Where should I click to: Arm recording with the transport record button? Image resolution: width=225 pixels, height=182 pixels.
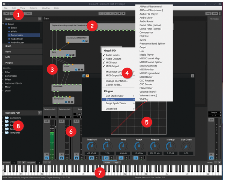(123, 13)
